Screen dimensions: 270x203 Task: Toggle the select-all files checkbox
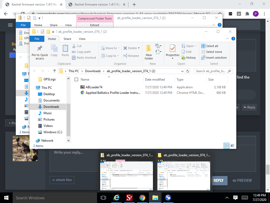pos(76,79)
